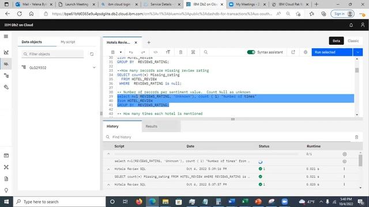Screen dimensions: 369x207
Task: Click the query progress bar
Action: (206, 154)
